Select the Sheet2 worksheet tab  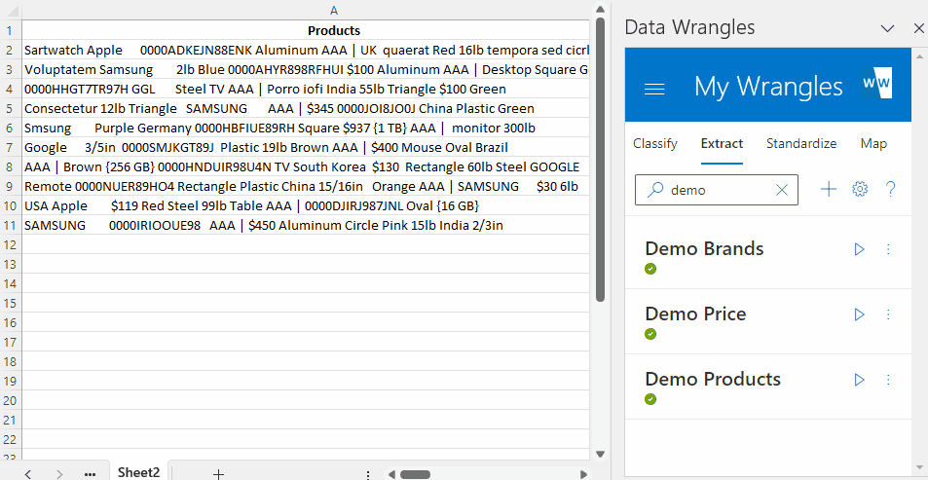[138, 472]
